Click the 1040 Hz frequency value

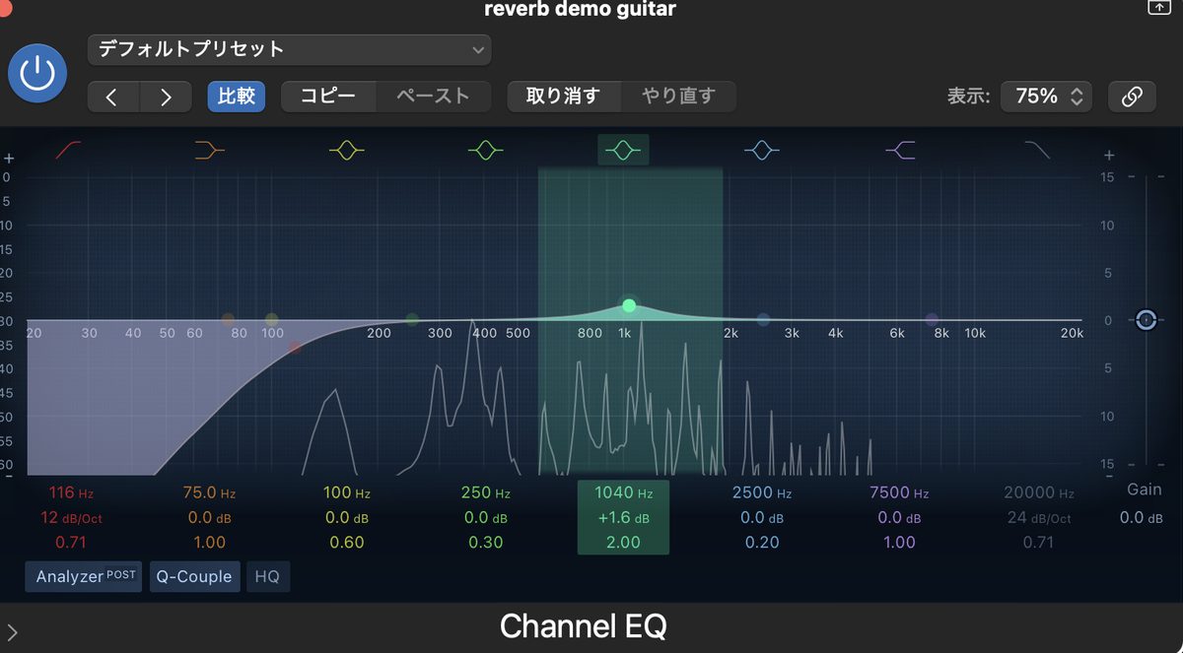(x=623, y=492)
